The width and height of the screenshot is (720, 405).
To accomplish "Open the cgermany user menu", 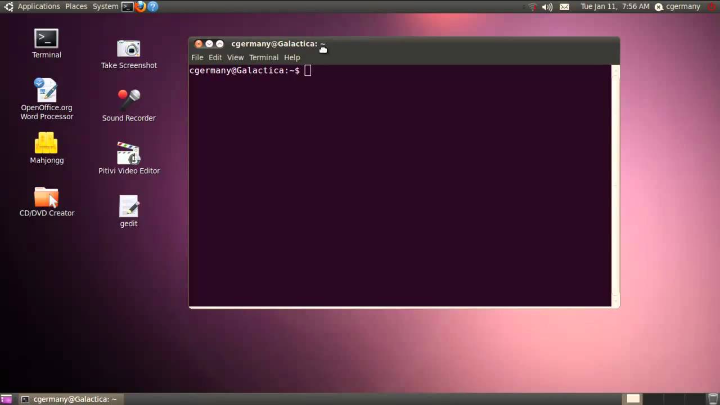I will pos(677,7).
